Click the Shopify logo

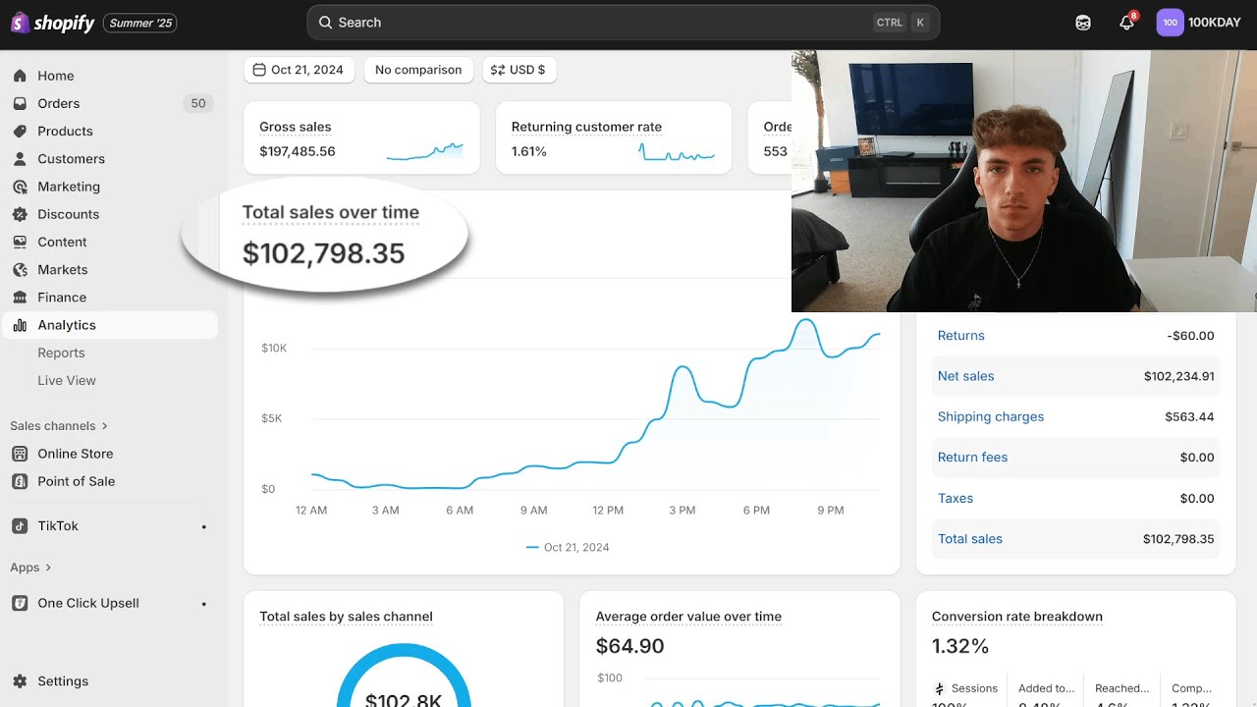pos(53,23)
